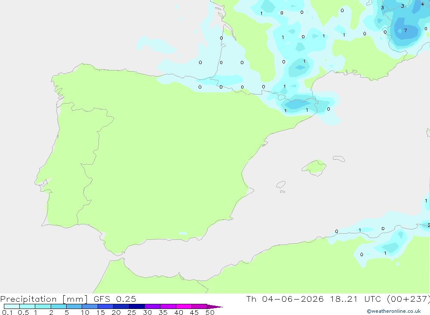This screenshot has width=430, height=315.
Task: Click the legend label '50'
Action: click(x=210, y=312)
